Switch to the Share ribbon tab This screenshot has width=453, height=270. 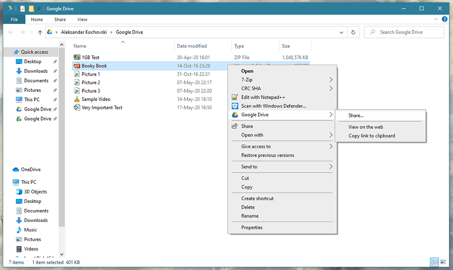60,19
